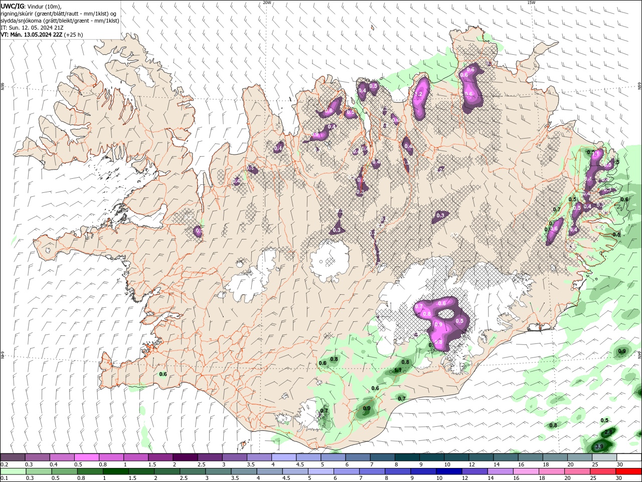
Task: Pick the dark teal swatch between 9 and 10, upper legend
Action: tap(431, 457)
